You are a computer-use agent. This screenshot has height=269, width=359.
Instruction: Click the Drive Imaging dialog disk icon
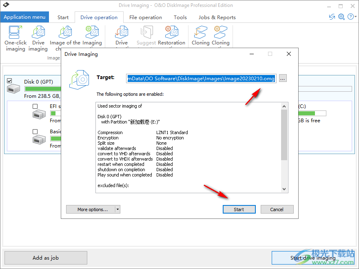point(79,80)
